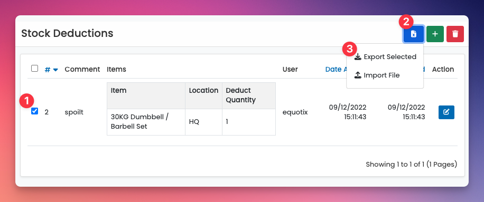The image size is (484, 202).
Task: Click the spoilt comment cell
Action: [x=74, y=112]
